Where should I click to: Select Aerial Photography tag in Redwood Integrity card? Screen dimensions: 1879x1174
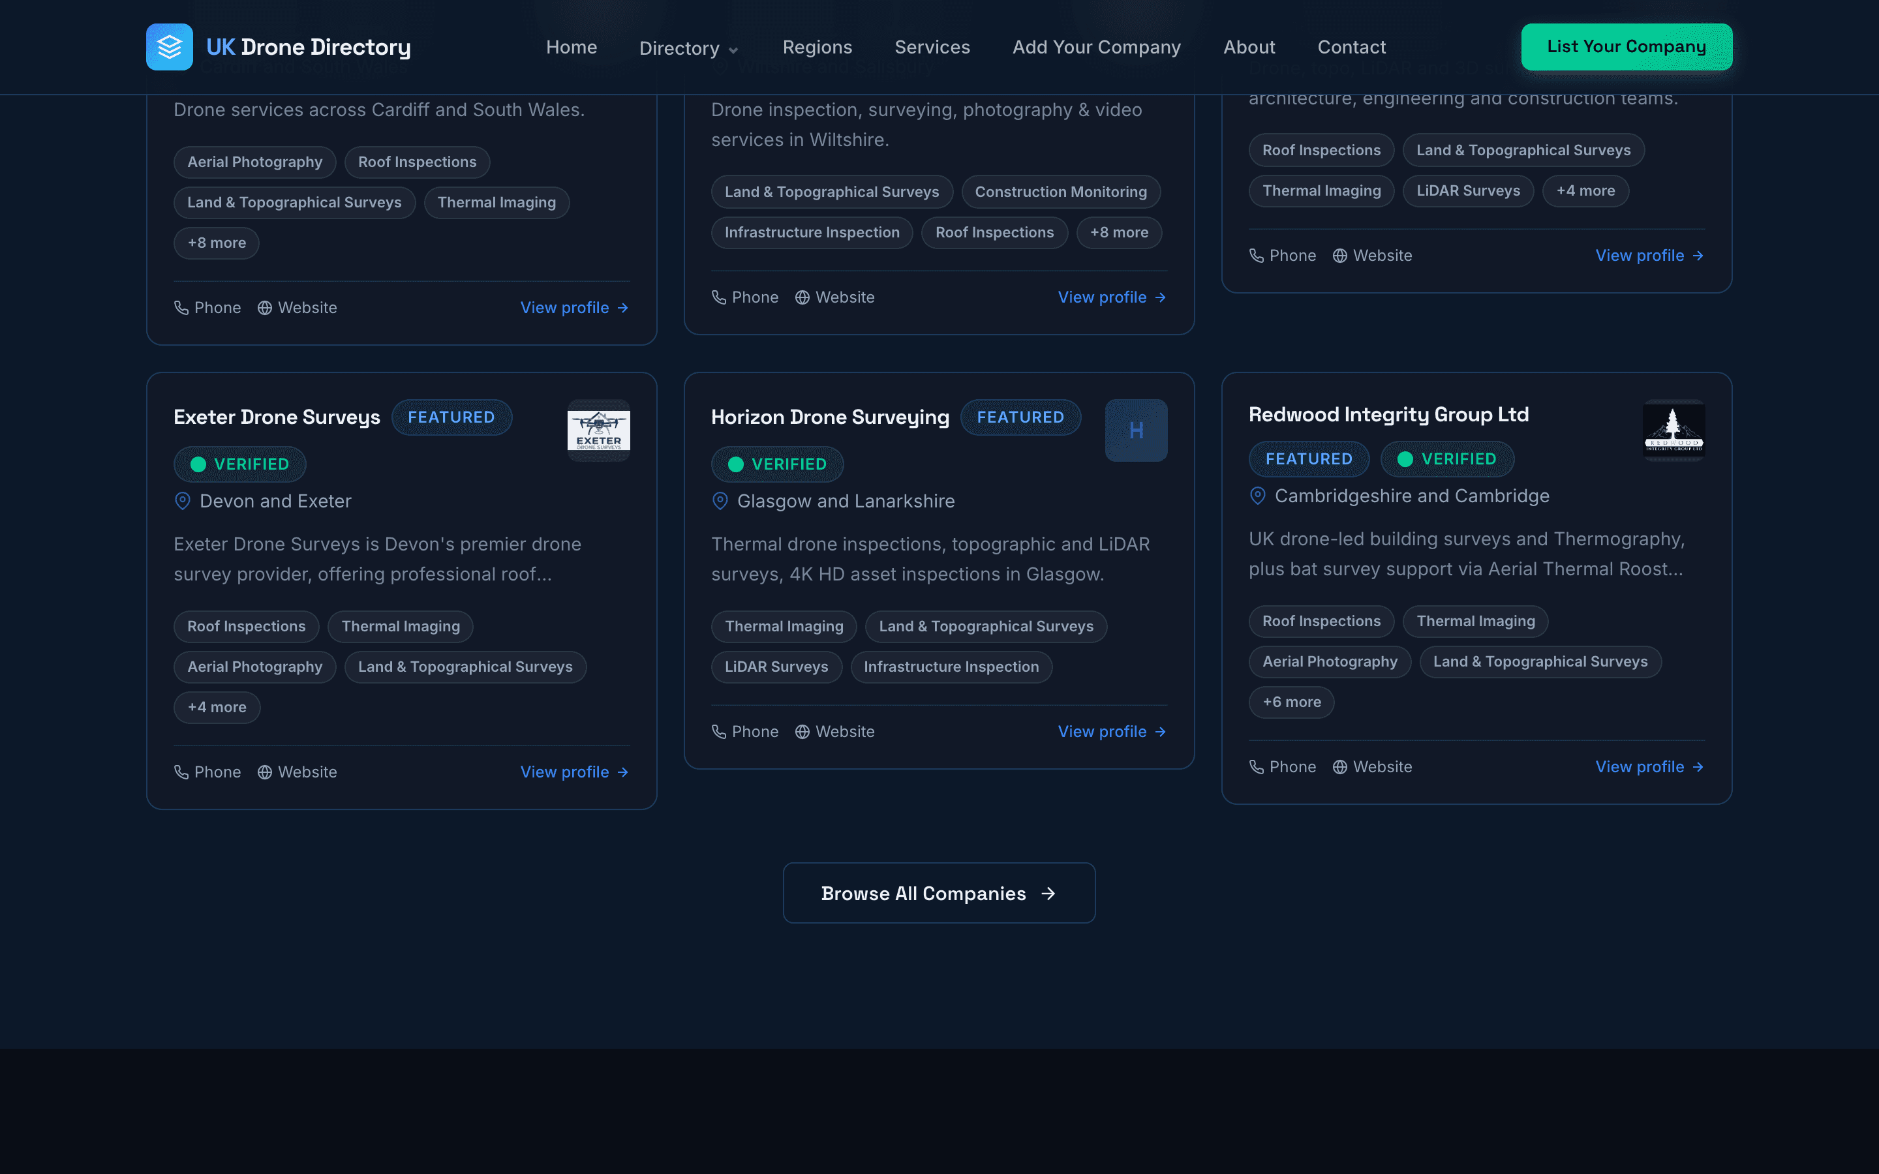coord(1330,661)
